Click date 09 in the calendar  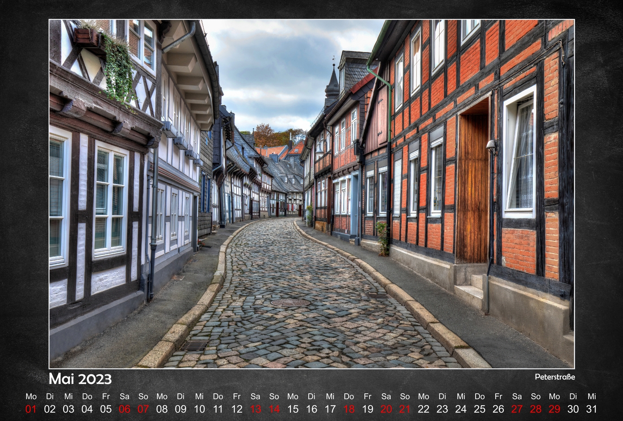tap(181, 409)
